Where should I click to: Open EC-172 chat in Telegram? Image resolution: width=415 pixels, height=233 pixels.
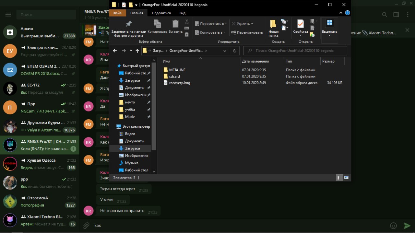coord(40,88)
